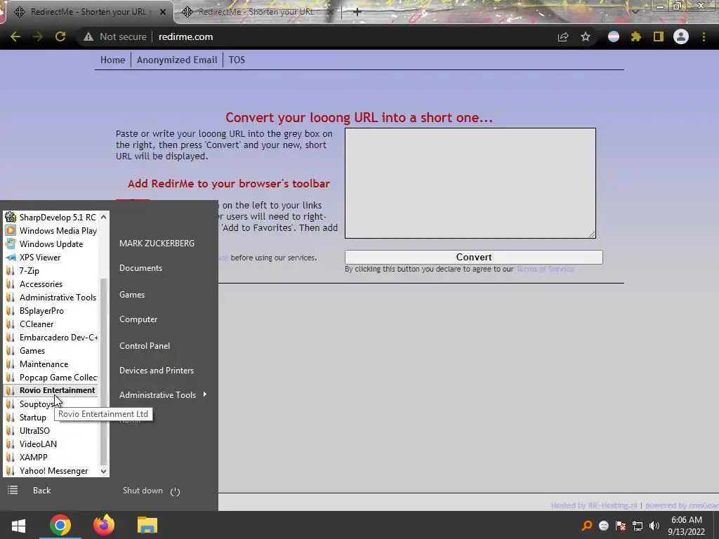
Task: Click the MARK ZUCKERBERG user folder
Action: [x=157, y=244]
